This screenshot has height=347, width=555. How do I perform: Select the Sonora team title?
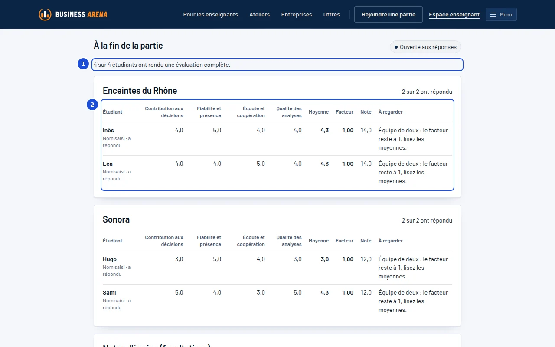[x=116, y=219]
